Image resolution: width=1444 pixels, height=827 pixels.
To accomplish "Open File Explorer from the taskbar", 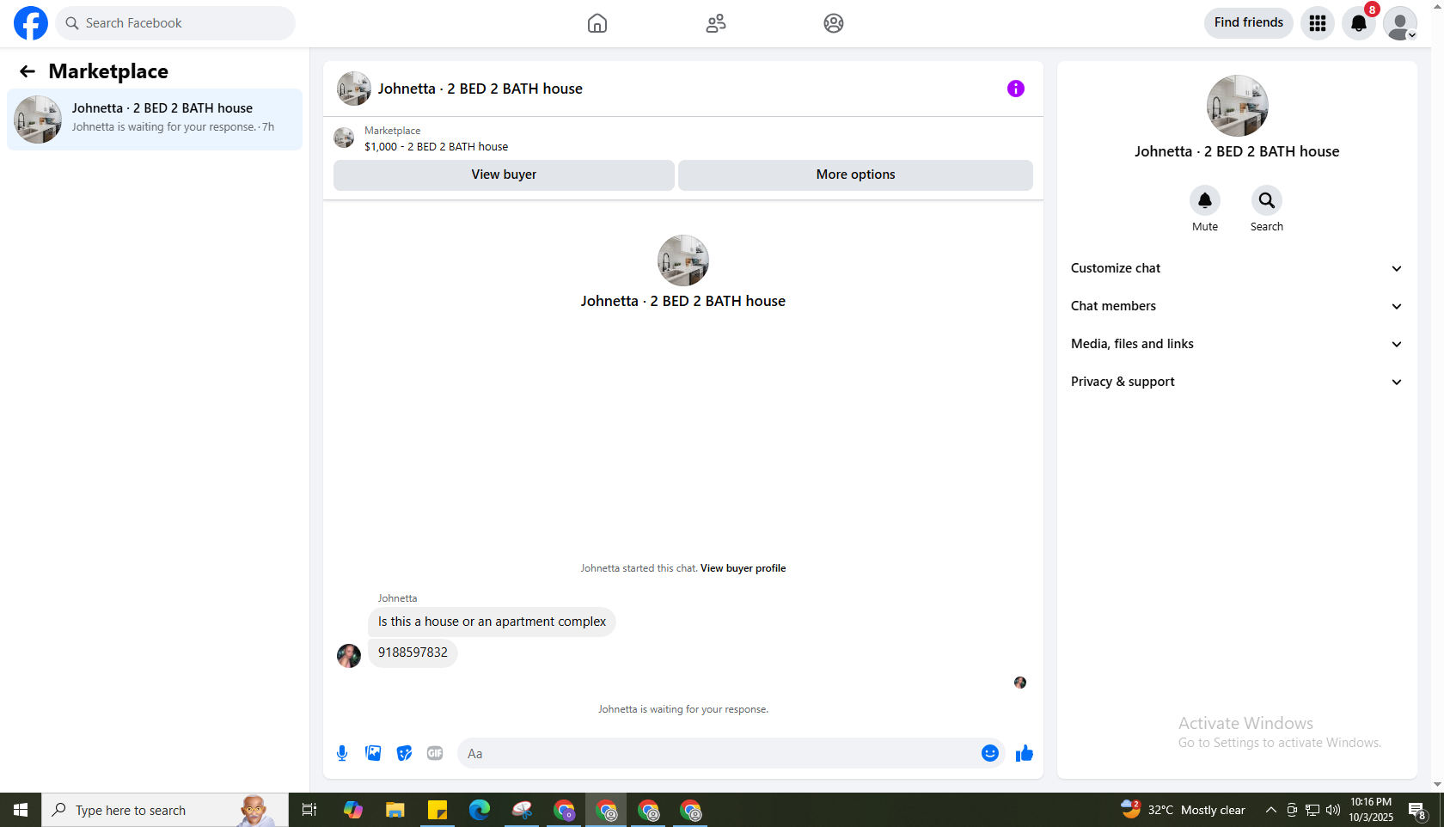I will (395, 810).
